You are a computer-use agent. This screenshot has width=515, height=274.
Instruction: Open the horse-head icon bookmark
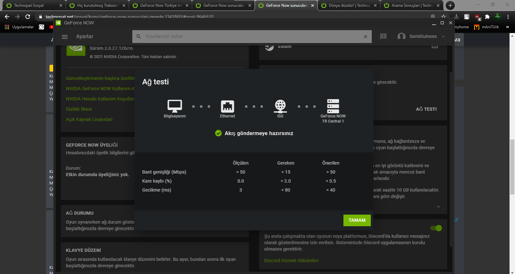[42, 27]
